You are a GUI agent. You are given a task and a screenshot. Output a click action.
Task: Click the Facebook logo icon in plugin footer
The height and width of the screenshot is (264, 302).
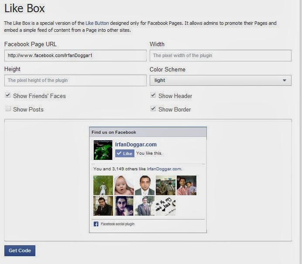pyautogui.click(x=96, y=224)
